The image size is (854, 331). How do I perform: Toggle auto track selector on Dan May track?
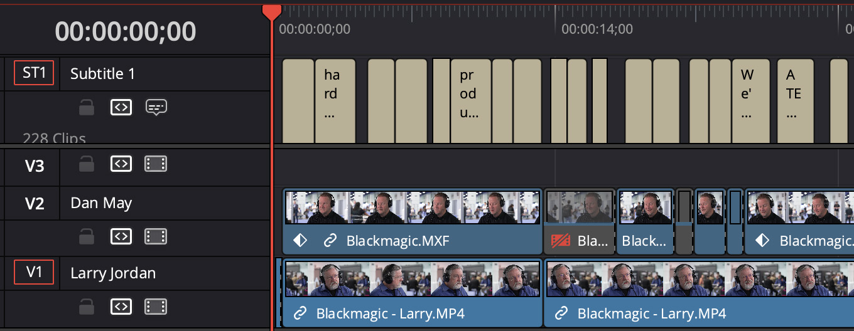click(x=121, y=236)
